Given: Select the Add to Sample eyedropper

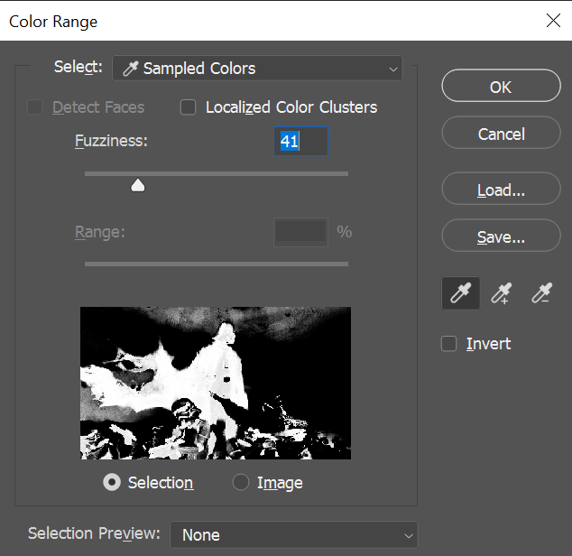Looking at the screenshot, I should [502, 293].
